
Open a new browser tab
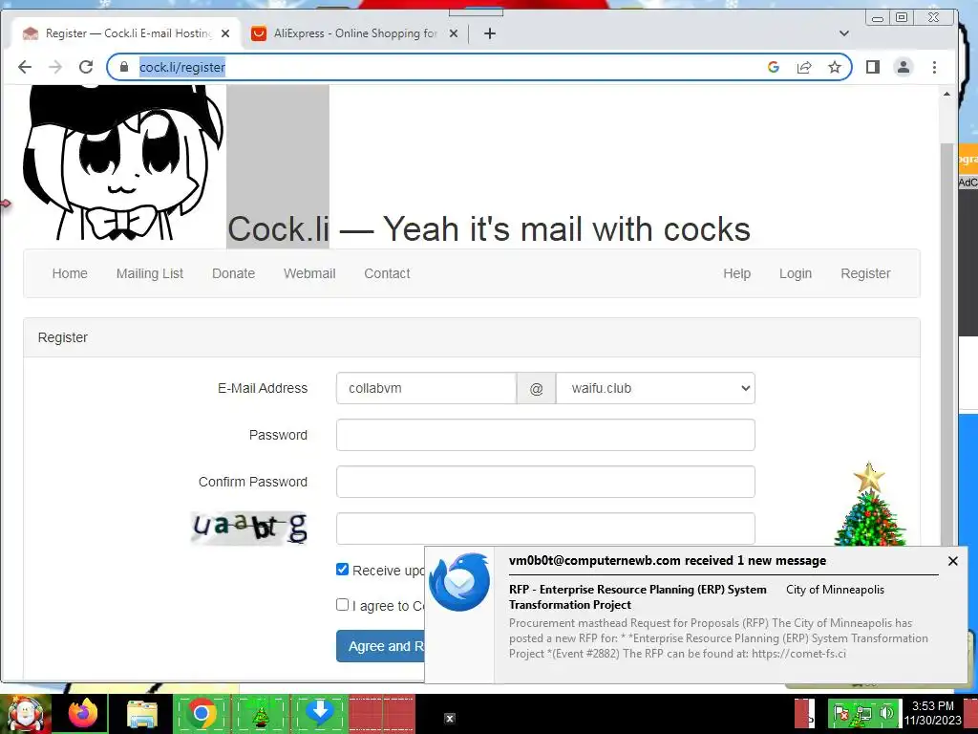click(490, 33)
